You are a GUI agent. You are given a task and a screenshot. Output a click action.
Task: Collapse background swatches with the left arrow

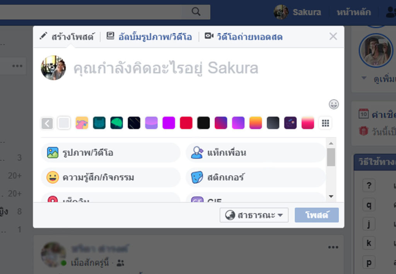[x=47, y=123]
